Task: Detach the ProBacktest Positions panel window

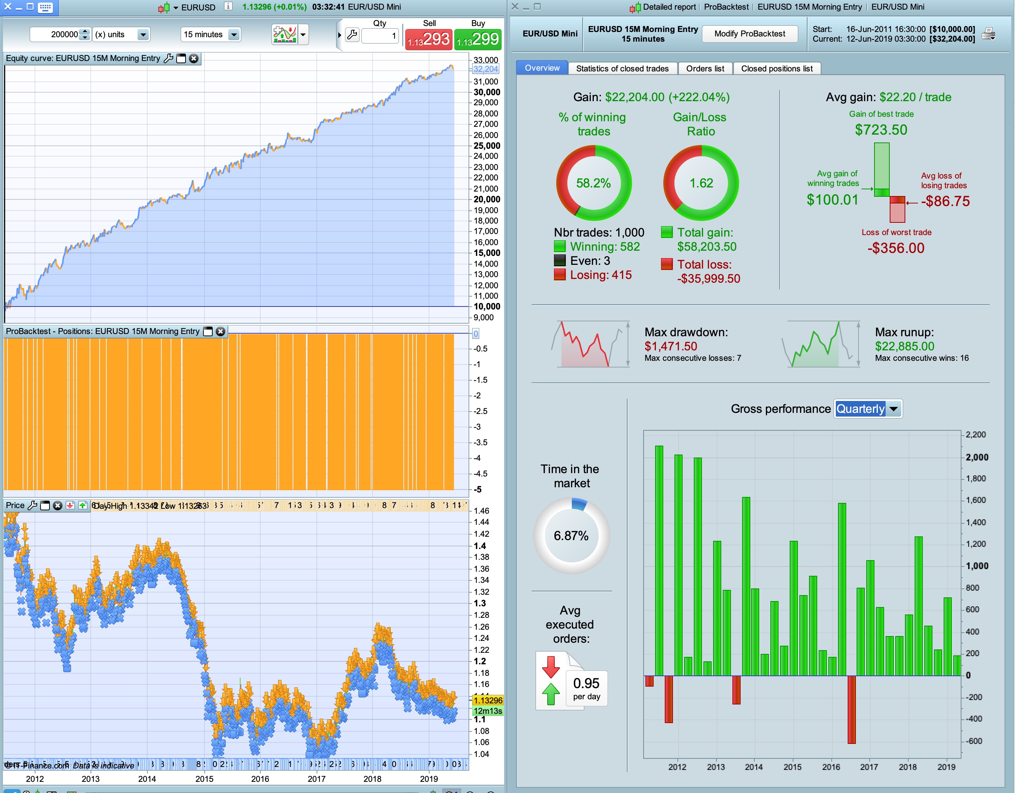Action: coord(208,331)
